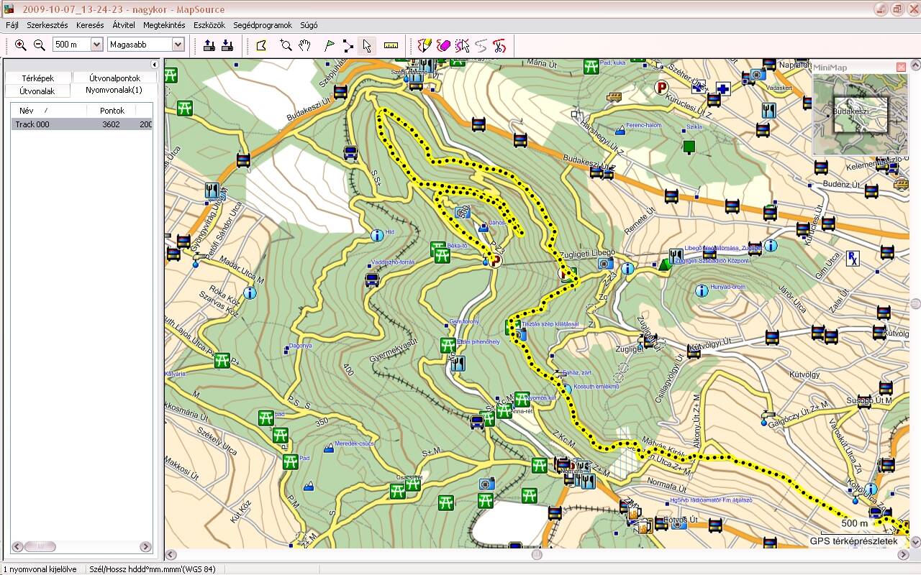
Task: Sort the list by Pontok column
Action: (x=112, y=111)
